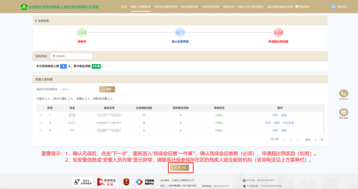Check the checkbox for row 1

pos(41,115)
